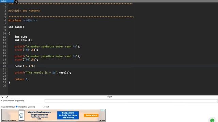The height and width of the screenshot is (122, 218).
Task: Close the advertisement banner
Action: (x=104, y=110)
